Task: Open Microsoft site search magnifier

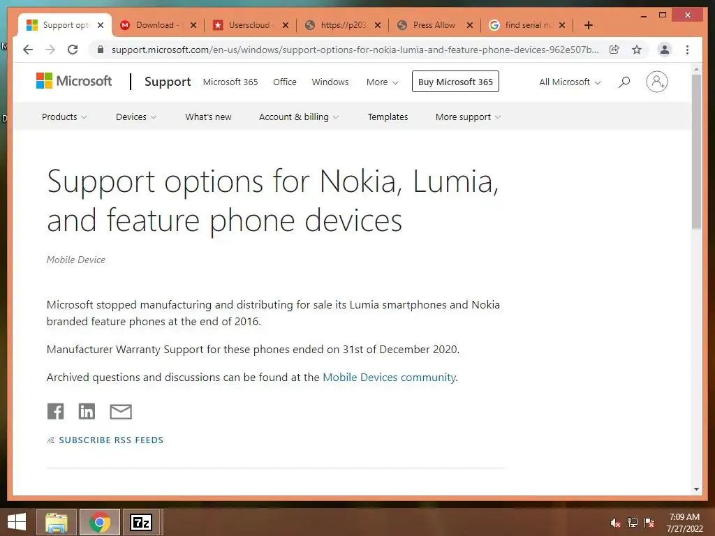Action: tap(624, 82)
